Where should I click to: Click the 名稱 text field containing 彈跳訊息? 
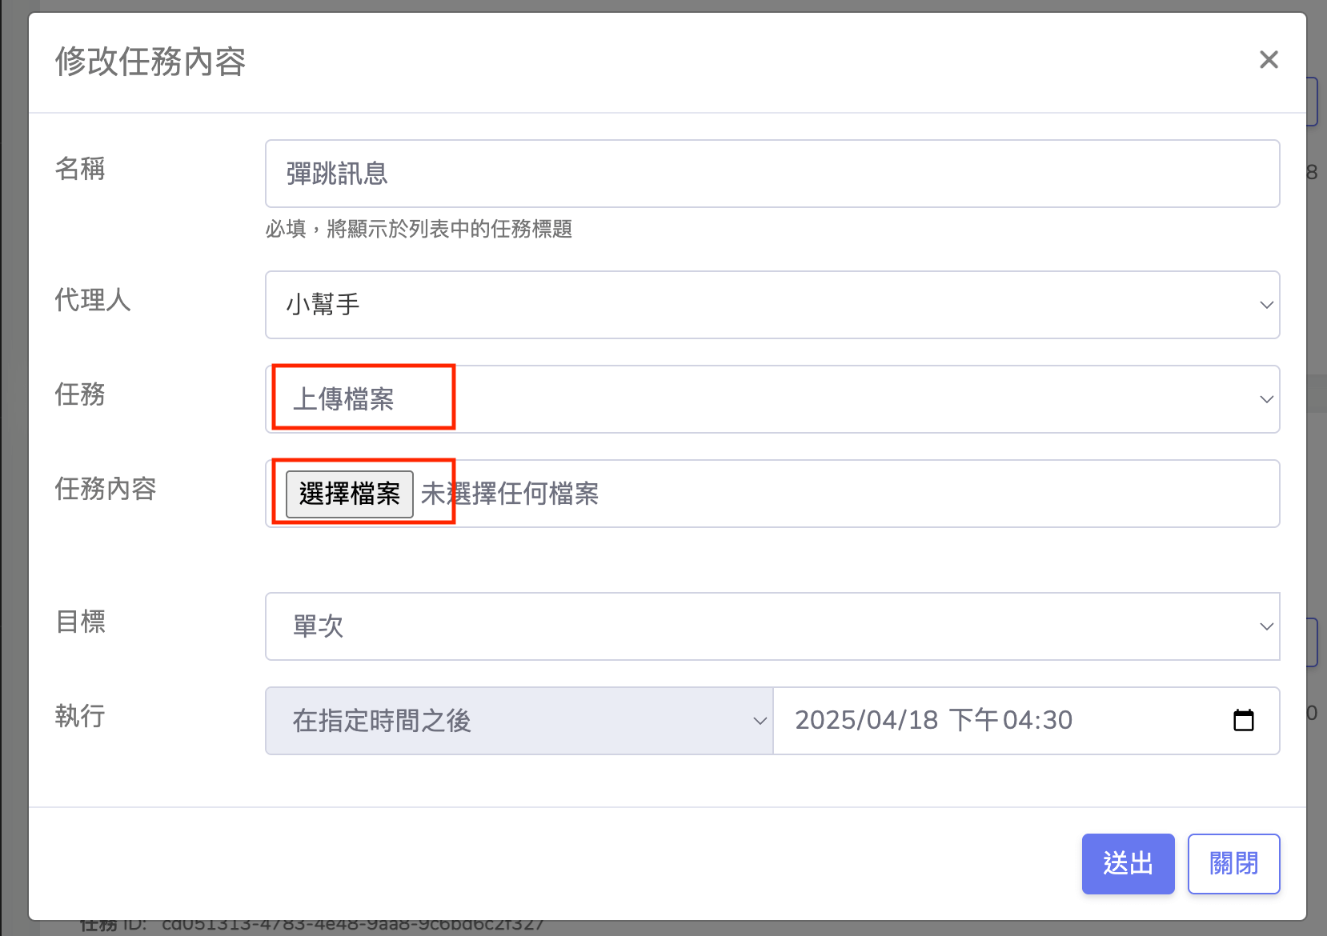coord(772,174)
